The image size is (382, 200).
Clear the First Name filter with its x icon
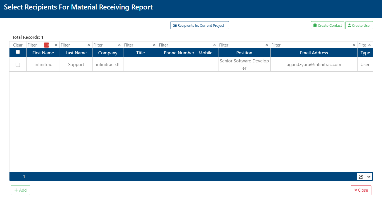click(x=56, y=45)
